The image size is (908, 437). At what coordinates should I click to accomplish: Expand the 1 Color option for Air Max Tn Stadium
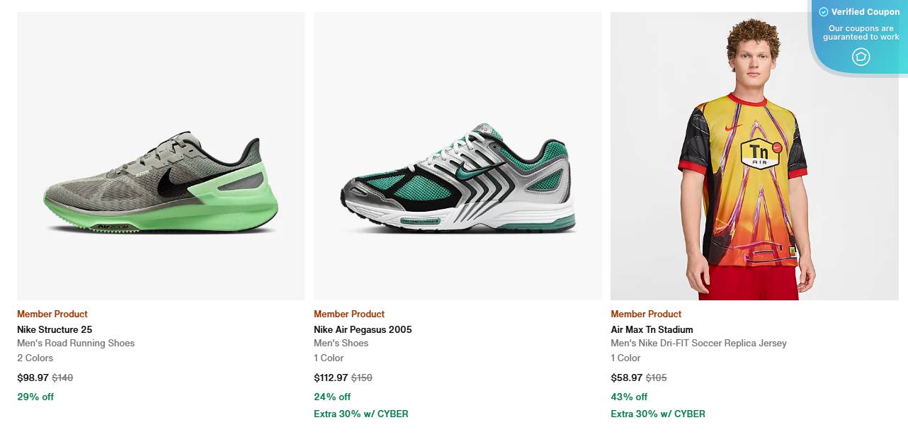(625, 358)
